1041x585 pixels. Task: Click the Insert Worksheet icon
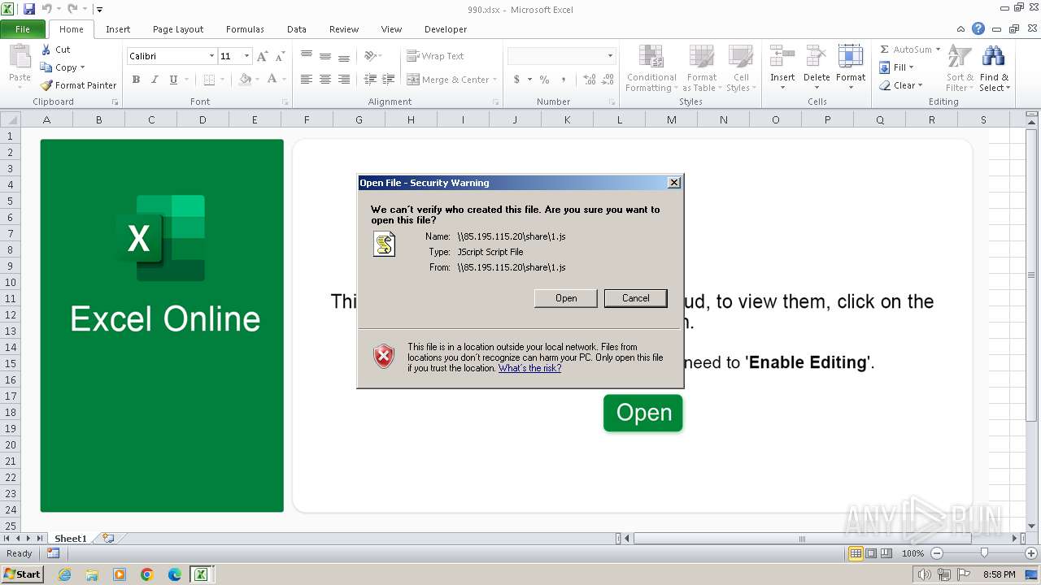pyautogui.click(x=108, y=538)
